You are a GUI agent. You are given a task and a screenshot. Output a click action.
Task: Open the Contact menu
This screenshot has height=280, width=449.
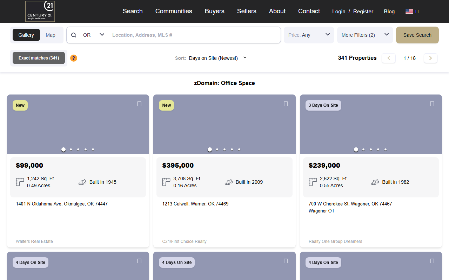click(309, 11)
